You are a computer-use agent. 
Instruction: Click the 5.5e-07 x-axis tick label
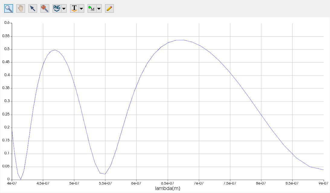click(105, 183)
